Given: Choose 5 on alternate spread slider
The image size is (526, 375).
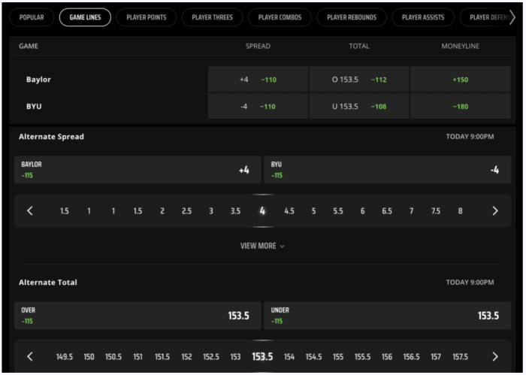Looking at the screenshot, I should click(313, 211).
